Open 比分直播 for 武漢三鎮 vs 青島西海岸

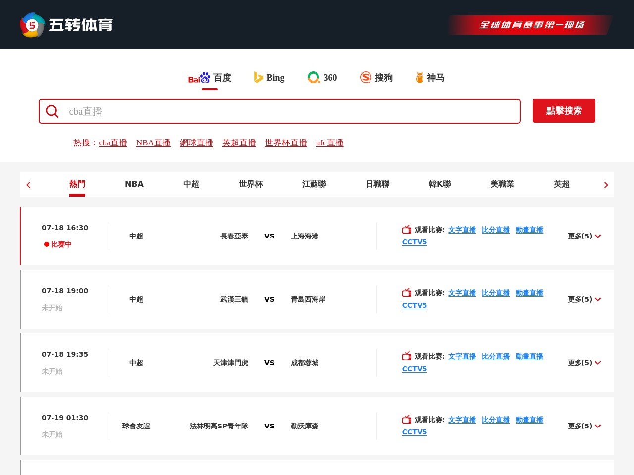[x=496, y=293]
